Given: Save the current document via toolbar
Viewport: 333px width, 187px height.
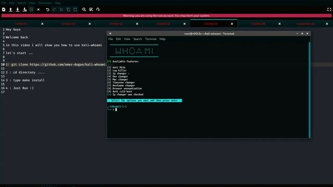Looking at the screenshot, I should click(18, 9).
